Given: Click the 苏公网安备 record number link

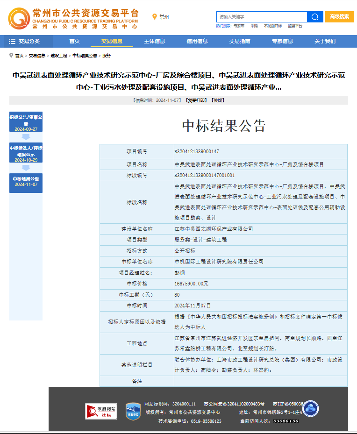Looking at the screenshot, I should pos(234,404).
